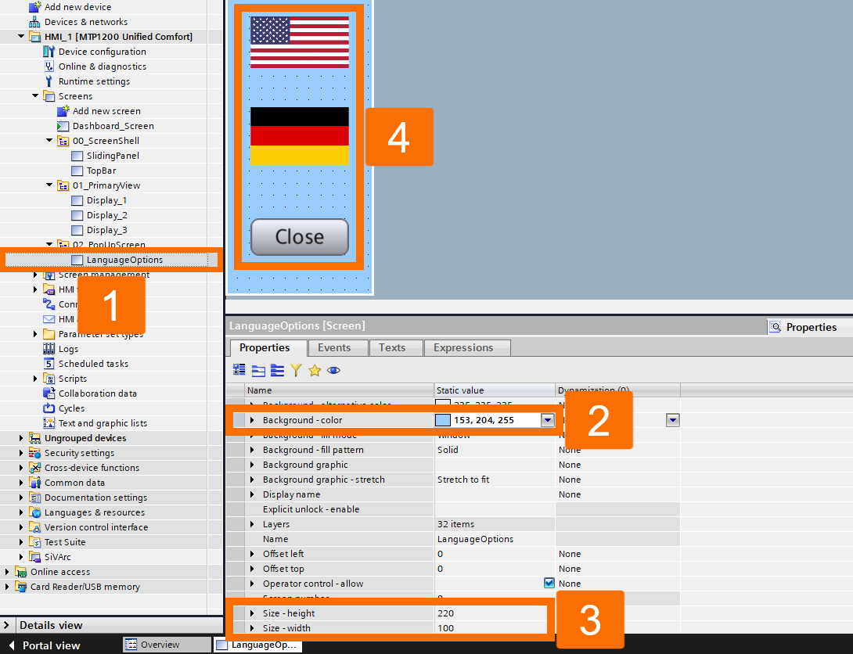The height and width of the screenshot is (654, 853).
Task: Collapse the HMI_1 device node
Action: pos(21,37)
